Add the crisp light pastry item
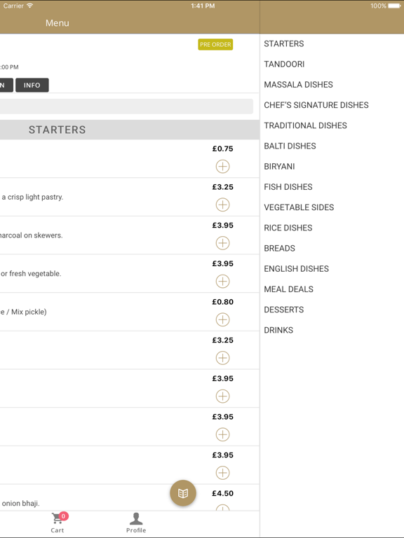 (x=222, y=205)
